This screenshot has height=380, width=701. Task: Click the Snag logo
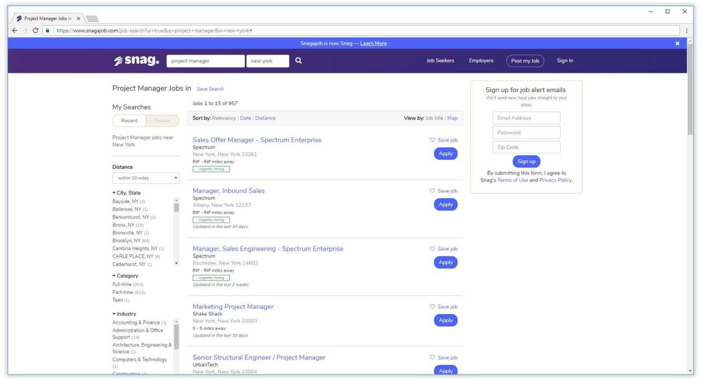[136, 61]
